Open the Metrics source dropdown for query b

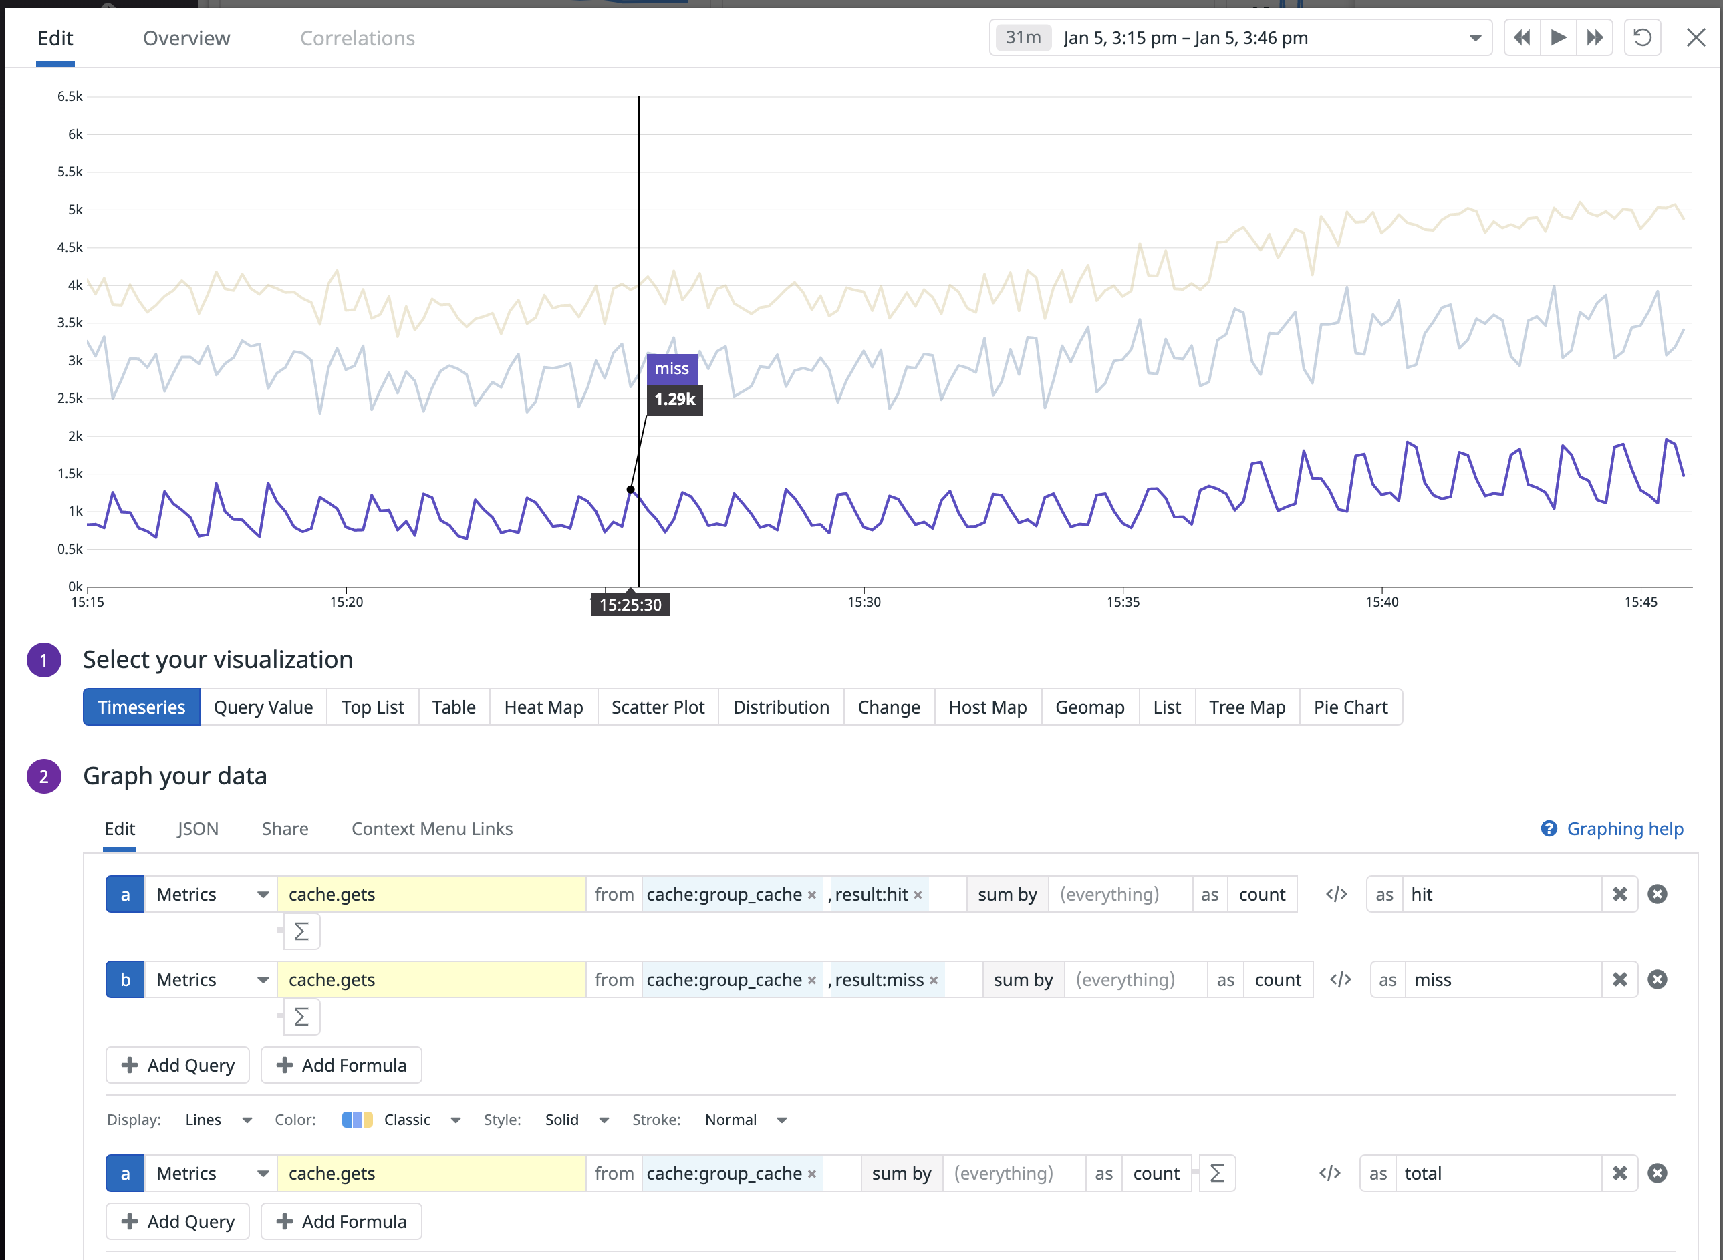211,979
